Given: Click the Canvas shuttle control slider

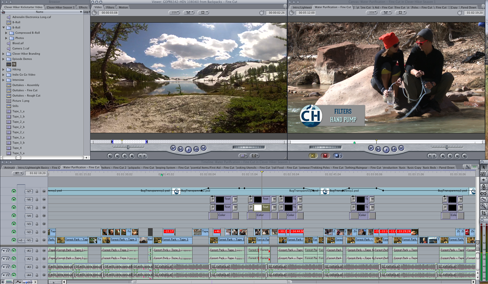Looking at the screenshot, I should point(447,147).
